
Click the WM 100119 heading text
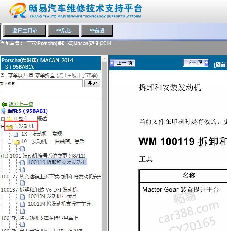183,141
